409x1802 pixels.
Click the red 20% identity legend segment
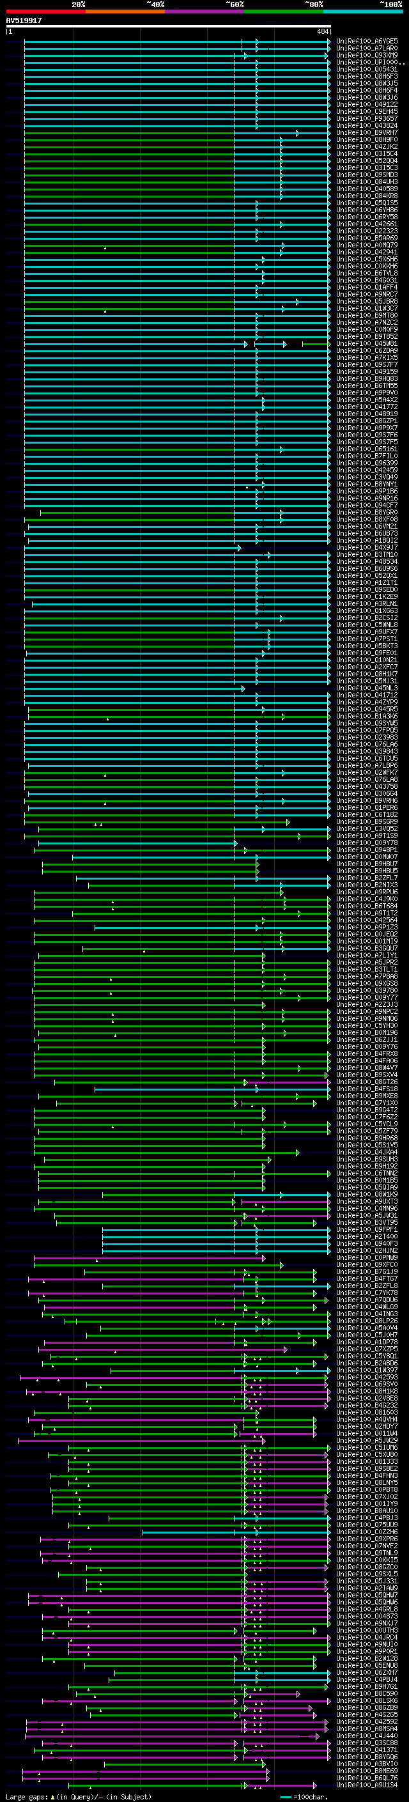(45, 12)
